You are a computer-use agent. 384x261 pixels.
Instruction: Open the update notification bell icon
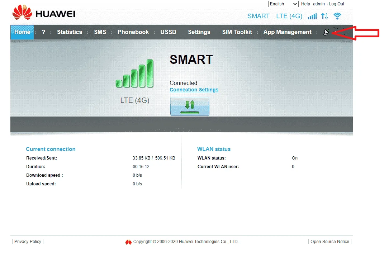pyautogui.click(x=326, y=32)
